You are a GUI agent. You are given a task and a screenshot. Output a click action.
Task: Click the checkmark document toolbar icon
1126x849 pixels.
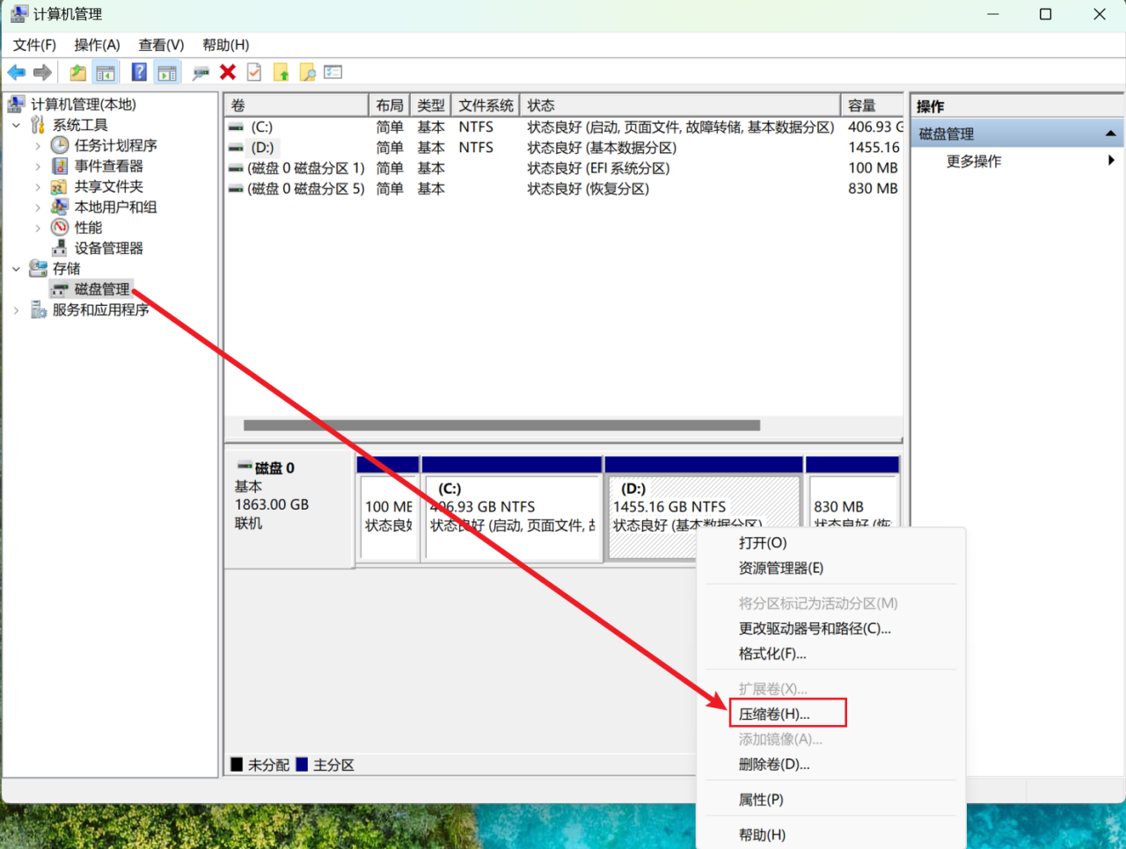(x=254, y=73)
